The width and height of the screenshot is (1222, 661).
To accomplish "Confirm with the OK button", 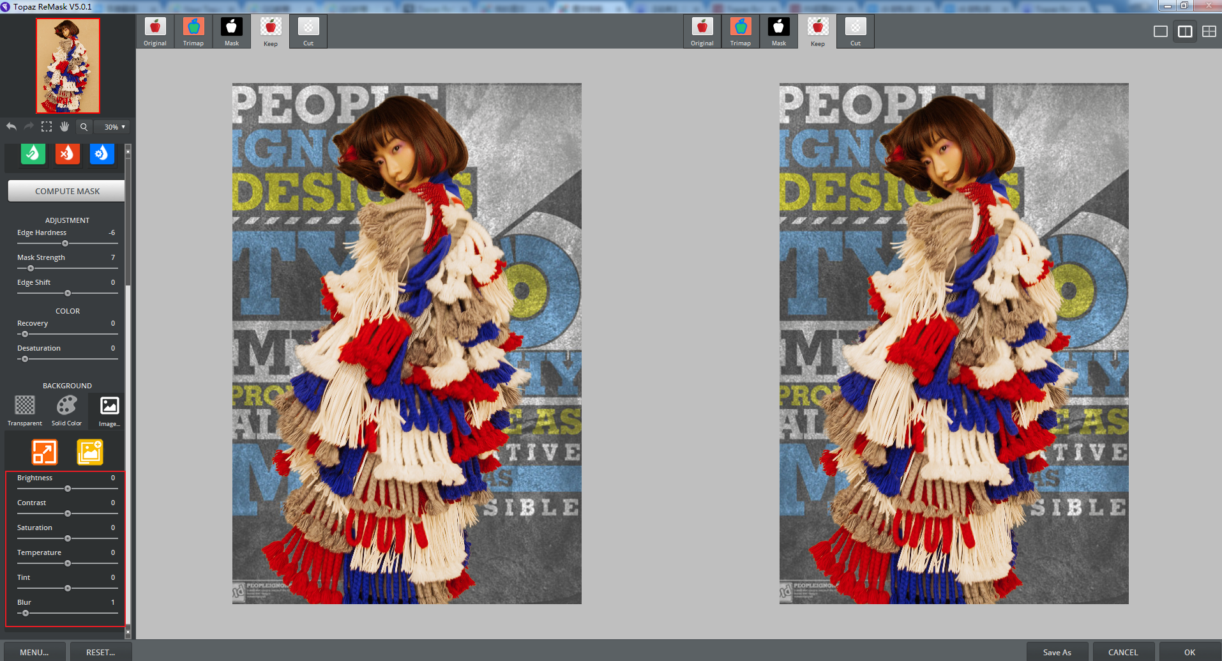I will tap(1189, 652).
